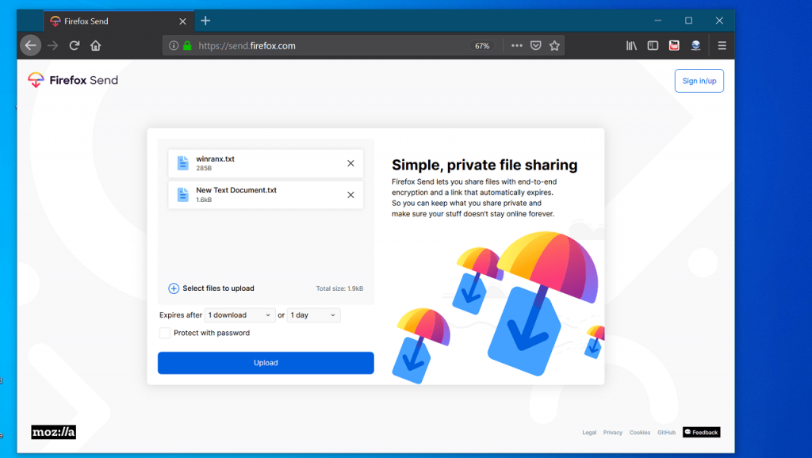The width and height of the screenshot is (812, 458).
Task: Open the Library icon in toolbar
Action: point(631,45)
